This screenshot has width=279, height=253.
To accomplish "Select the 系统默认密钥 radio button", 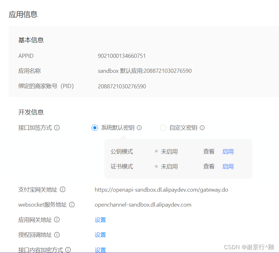I will pyautogui.click(x=95, y=128).
